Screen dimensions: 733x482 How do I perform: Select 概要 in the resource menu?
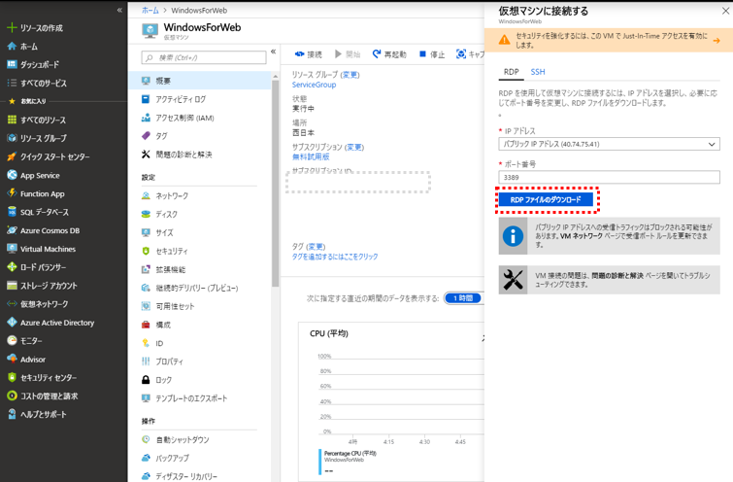(x=199, y=81)
